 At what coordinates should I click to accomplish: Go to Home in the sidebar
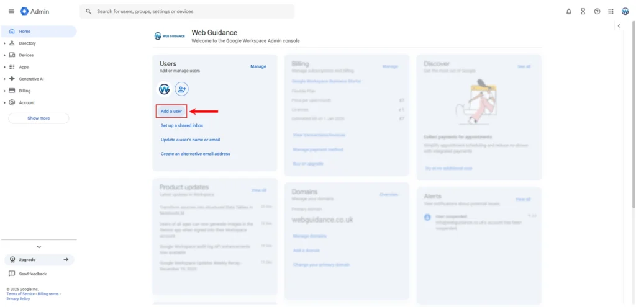[39, 31]
